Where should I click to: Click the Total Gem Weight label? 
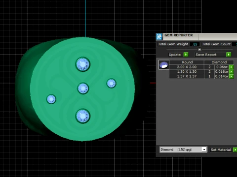[x=173, y=44]
